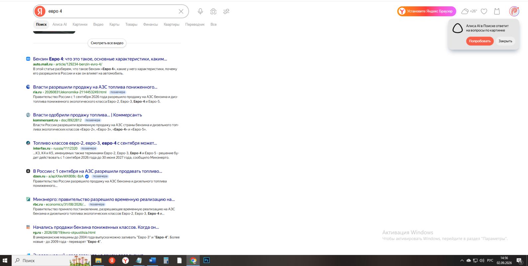The image size is (528, 266).
Task: Click favicon next to the rg.ru result
Action: point(28,227)
